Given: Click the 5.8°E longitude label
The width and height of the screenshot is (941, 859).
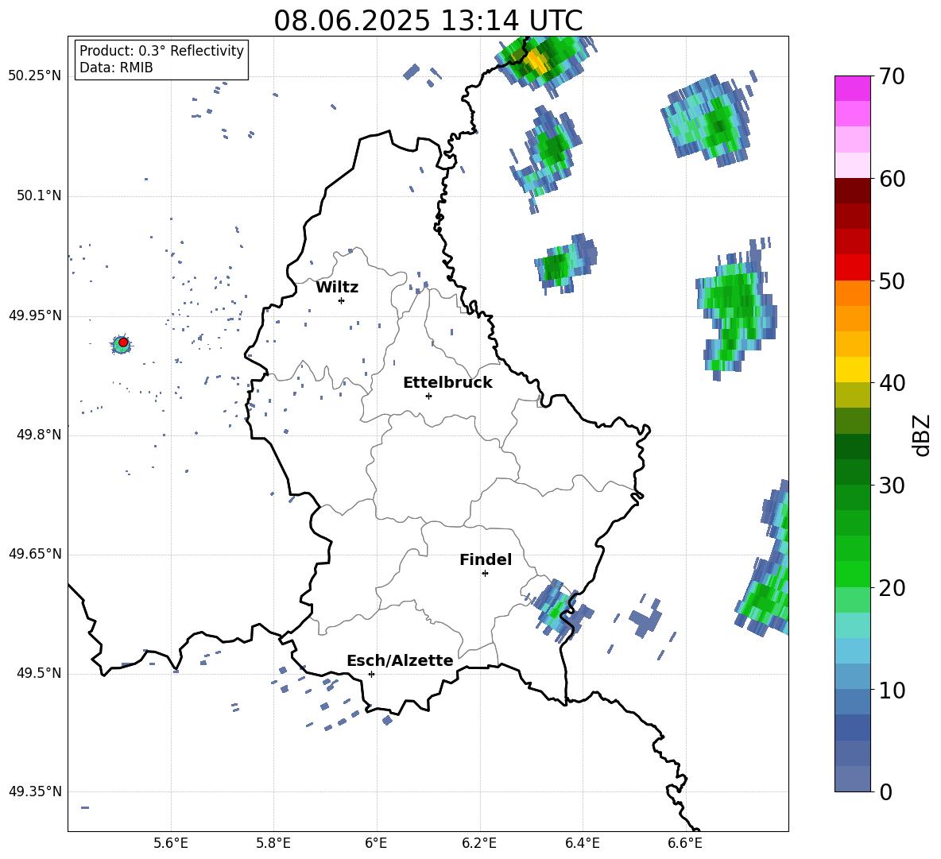Looking at the screenshot, I should (x=273, y=844).
